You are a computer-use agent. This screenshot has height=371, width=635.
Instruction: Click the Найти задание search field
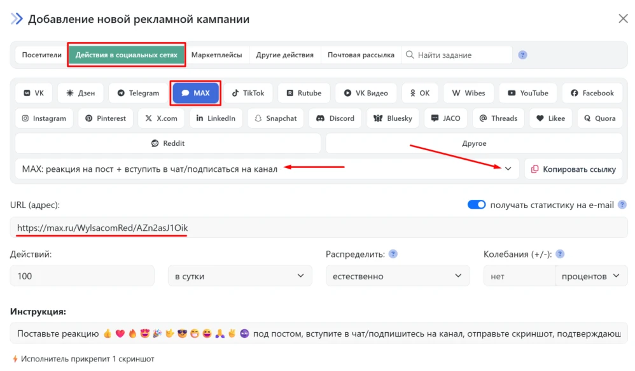click(458, 55)
